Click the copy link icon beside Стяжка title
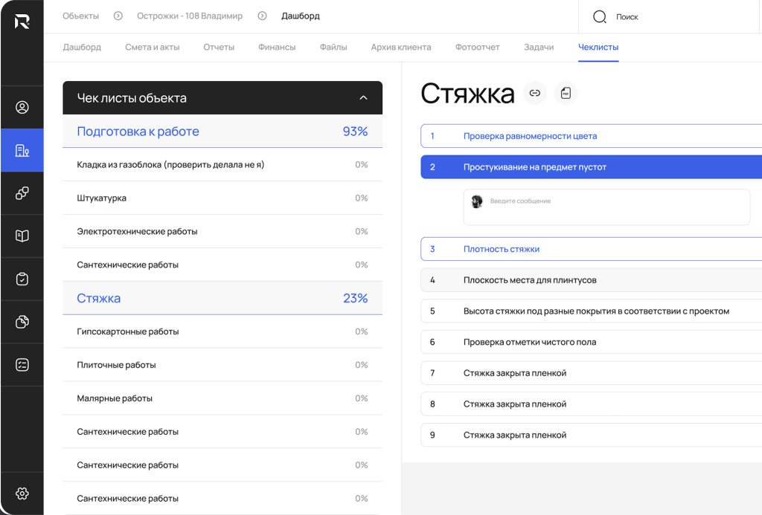The height and width of the screenshot is (515, 762). (x=534, y=93)
